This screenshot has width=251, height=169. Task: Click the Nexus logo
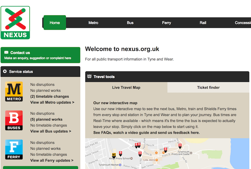(15, 23)
